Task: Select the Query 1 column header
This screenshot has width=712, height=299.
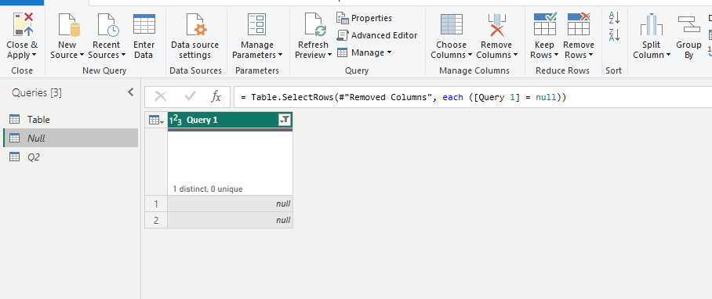Action: click(x=231, y=120)
